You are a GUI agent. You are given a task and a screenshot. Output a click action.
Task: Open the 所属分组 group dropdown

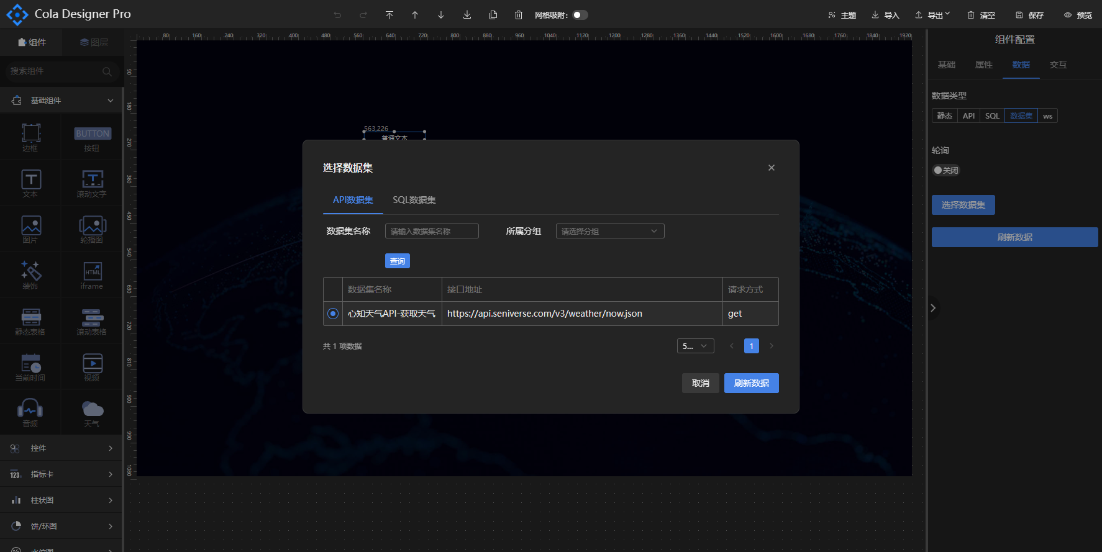[609, 231]
